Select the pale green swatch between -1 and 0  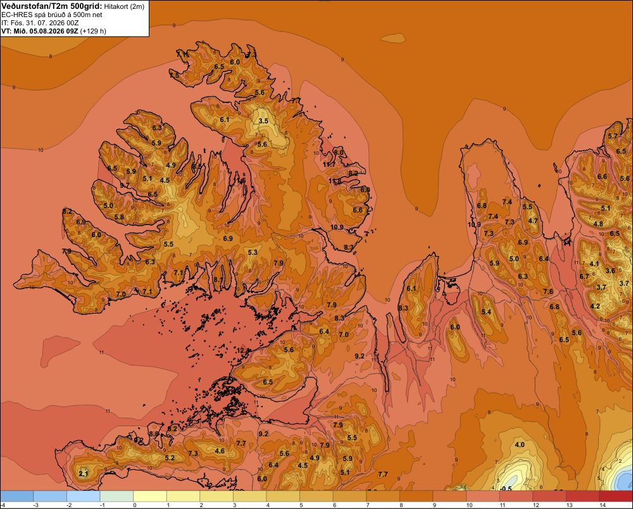(116, 496)
